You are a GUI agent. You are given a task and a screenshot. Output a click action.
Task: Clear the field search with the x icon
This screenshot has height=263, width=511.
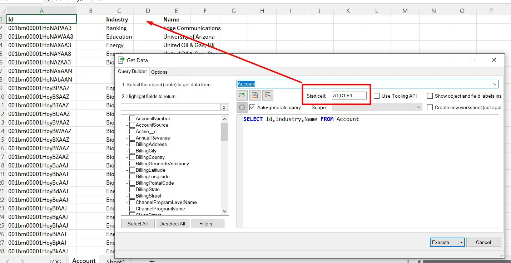tap(224, 107)
